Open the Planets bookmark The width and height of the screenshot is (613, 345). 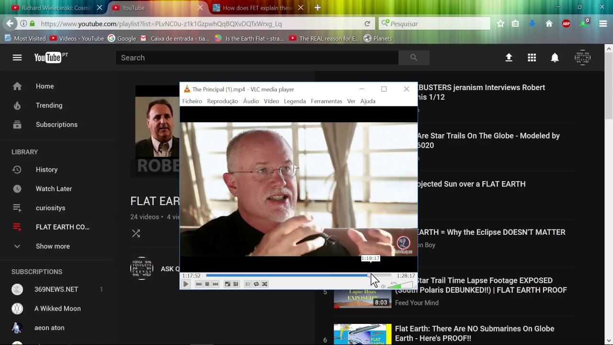(378, 38)
